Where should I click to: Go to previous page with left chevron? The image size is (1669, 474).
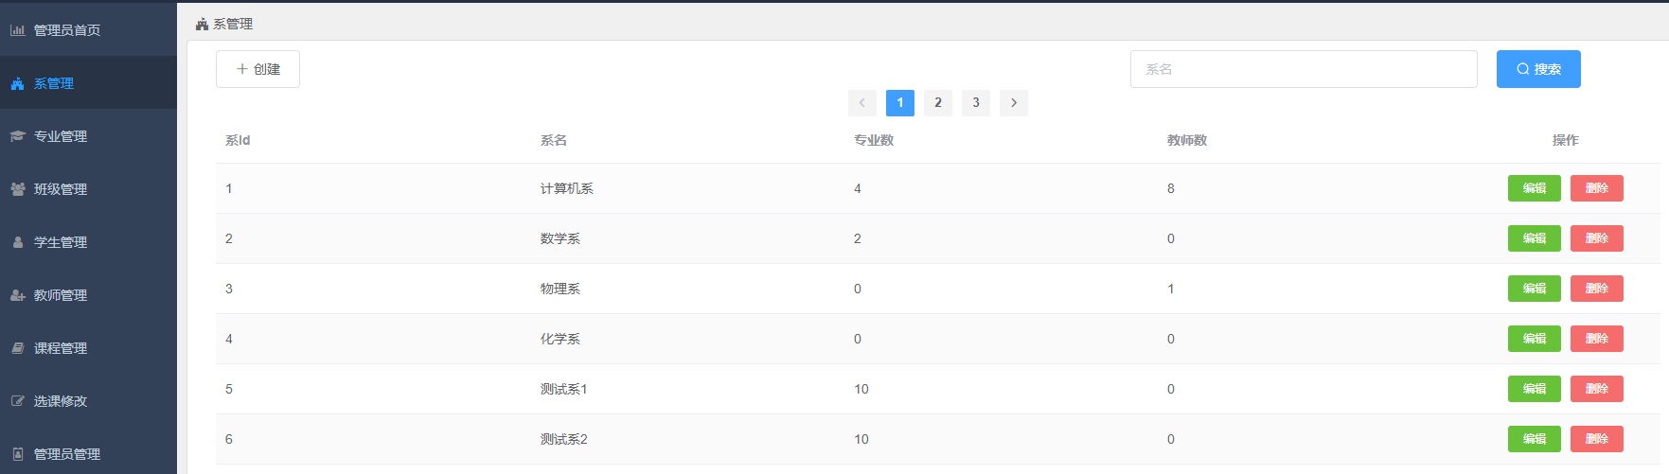[862, 103]
